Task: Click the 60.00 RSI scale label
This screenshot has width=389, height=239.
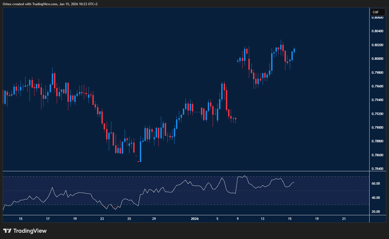Action: pos(376,184)
